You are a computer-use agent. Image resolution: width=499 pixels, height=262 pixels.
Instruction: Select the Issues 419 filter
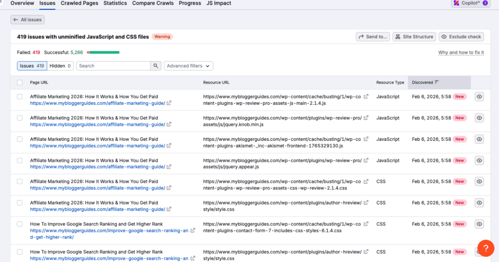pyautogui.click(x=32, y=66)
